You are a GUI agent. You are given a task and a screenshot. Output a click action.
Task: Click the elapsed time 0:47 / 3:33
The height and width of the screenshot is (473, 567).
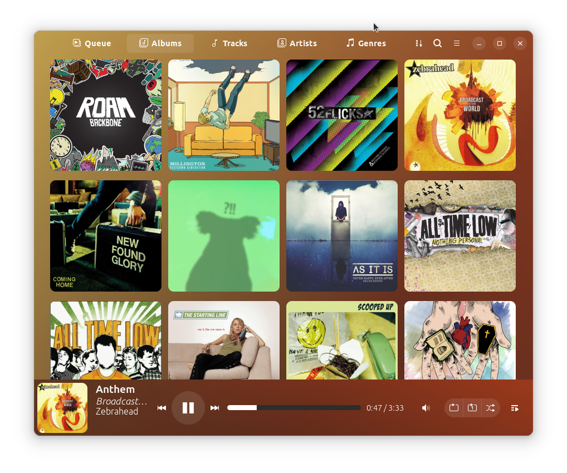(x=385, y=408)
